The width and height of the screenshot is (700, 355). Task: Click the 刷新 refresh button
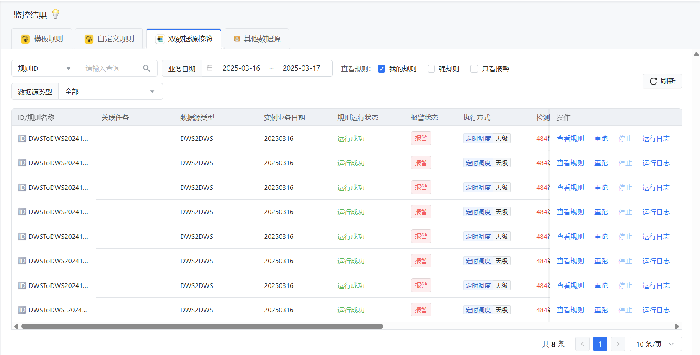point(662,81)
